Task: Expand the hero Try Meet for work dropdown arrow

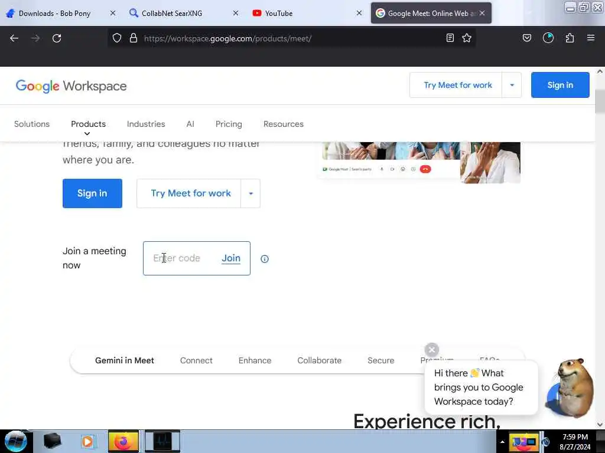Action: (251, 193)
